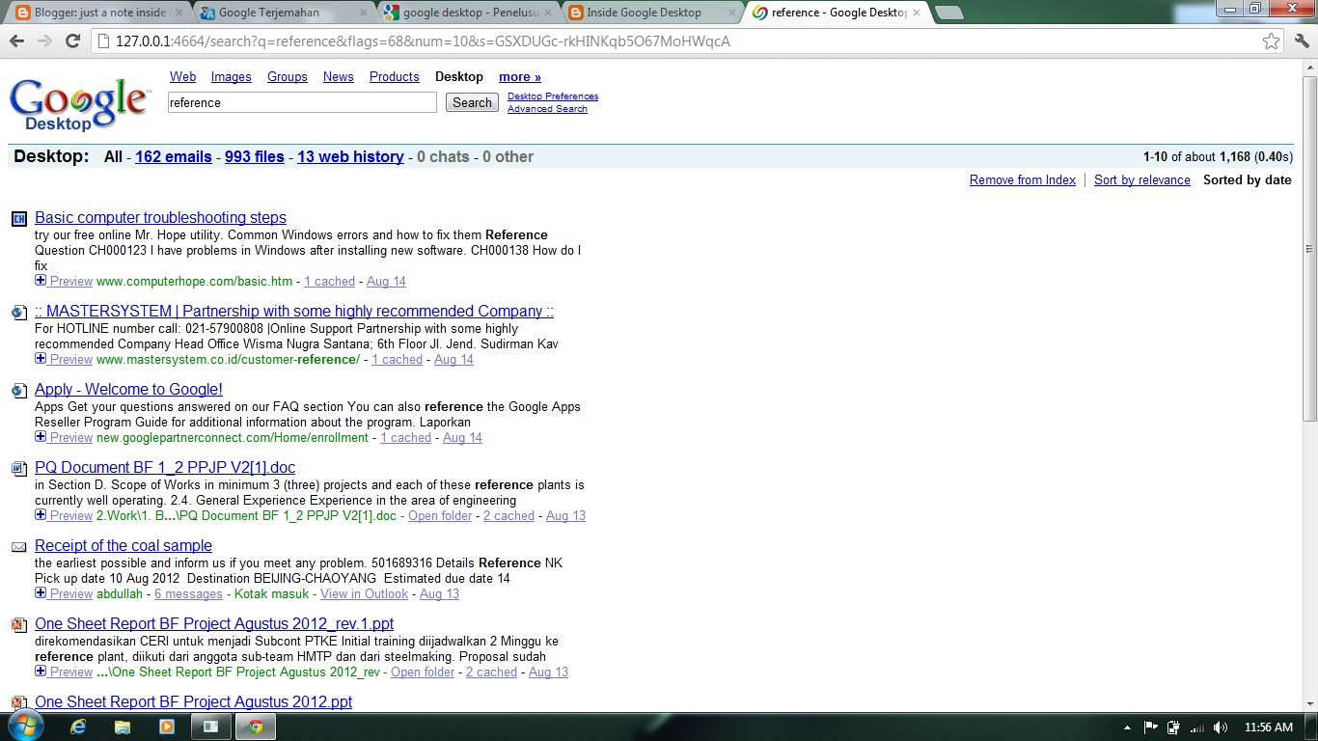The height and width of the screenshot is (741, 1318).
Task: Click the Action Center flag icon
Action: [x=1150, y=727]
